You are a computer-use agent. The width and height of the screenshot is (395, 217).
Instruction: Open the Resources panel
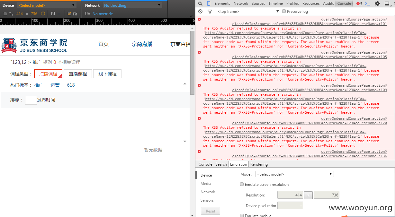(311, 4)
